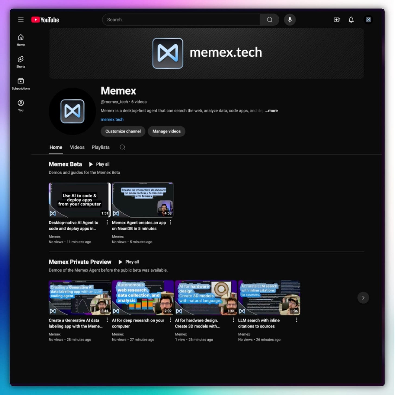Open options for AI for deep research video
Viewport: 395px width, 395px height.
pyautogui.click(x=170, y=320)
